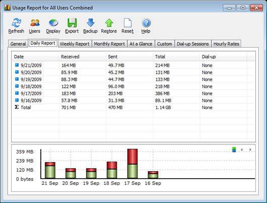Open the Hourly Rates tab
Viewport: 267px width, 203px height.
[x=226, y=44]
